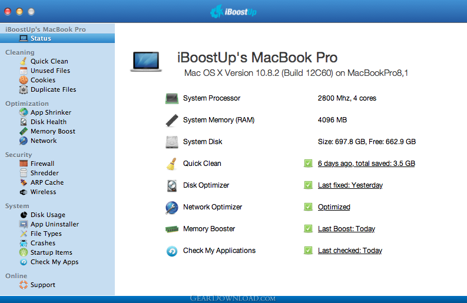Click the System Disk hard drive icon

172,142
